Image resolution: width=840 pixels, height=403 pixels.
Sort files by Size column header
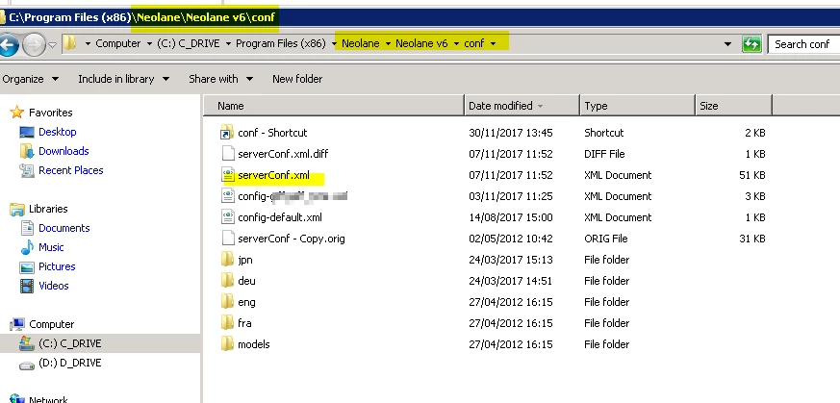[x=733, y=106]
